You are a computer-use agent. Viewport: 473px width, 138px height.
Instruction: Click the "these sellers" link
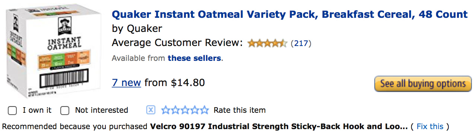pyautogui.click(x=194, y=58)
